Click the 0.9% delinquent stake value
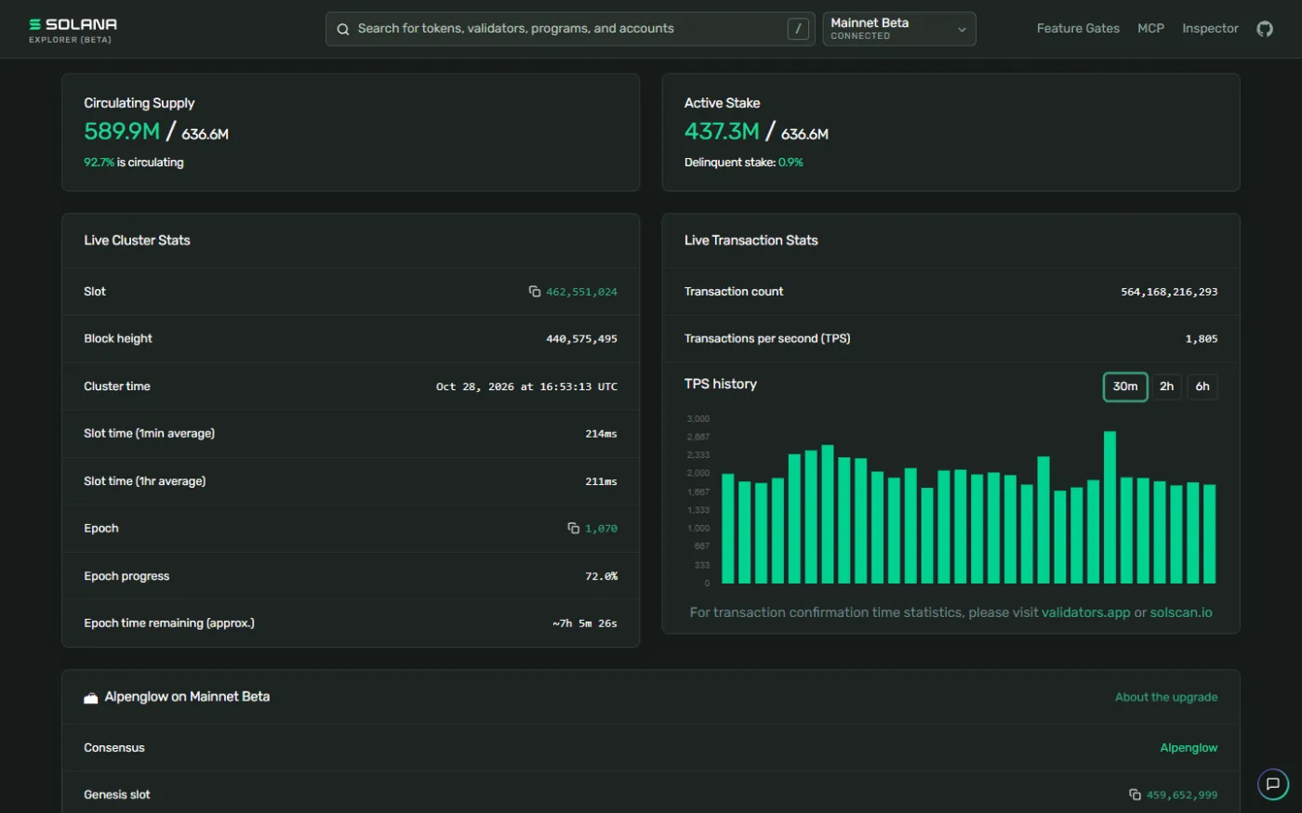1302x813 pixels. pyautogui.click(x=790, y=163)
